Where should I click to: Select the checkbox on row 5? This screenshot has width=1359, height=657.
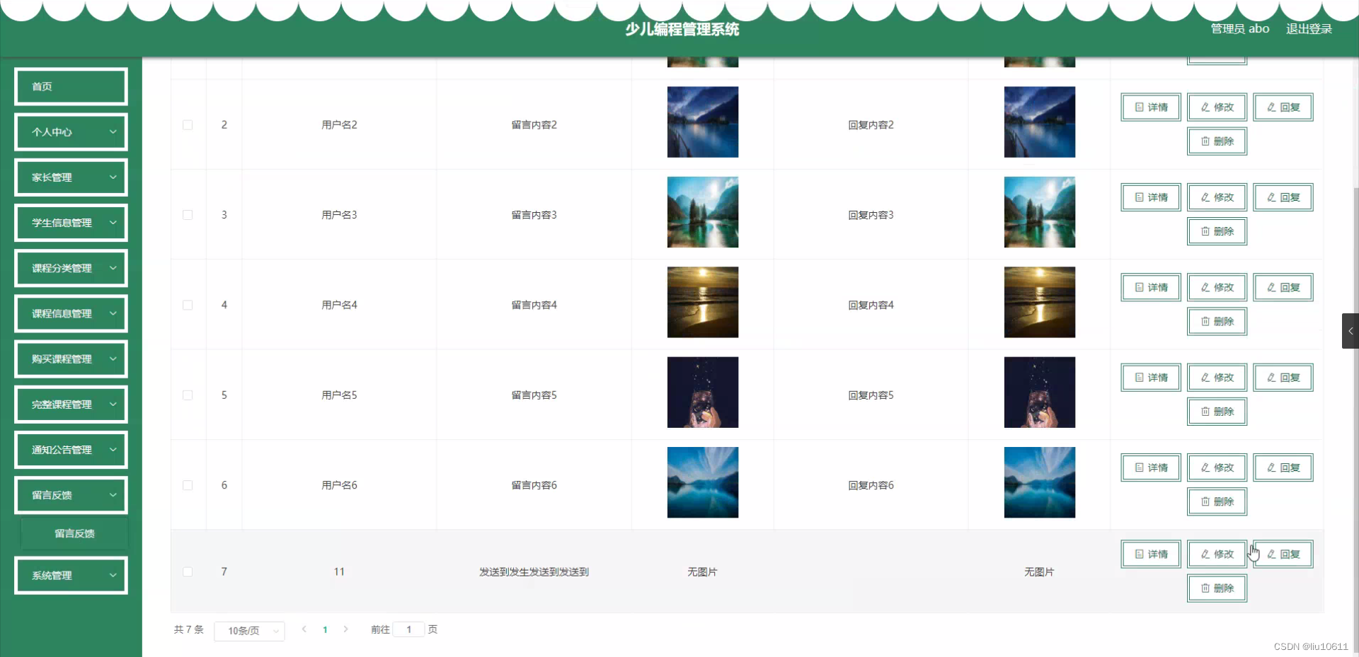coord(188,395)
